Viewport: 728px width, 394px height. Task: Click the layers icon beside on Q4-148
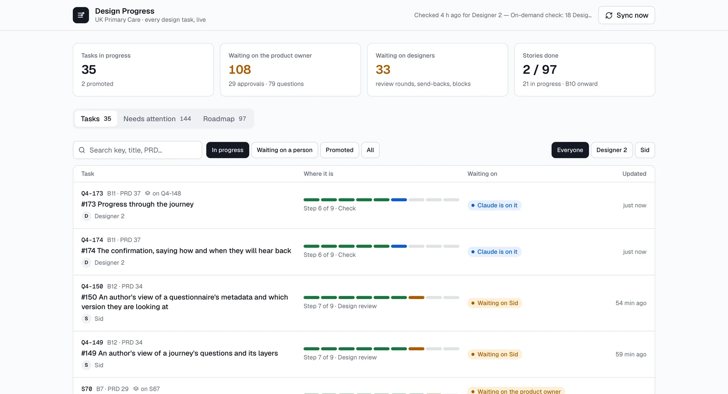click(148, 193)
